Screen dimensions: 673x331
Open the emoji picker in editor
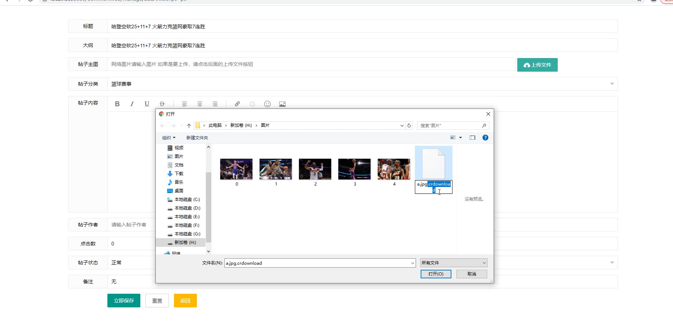tap(267, 104)
